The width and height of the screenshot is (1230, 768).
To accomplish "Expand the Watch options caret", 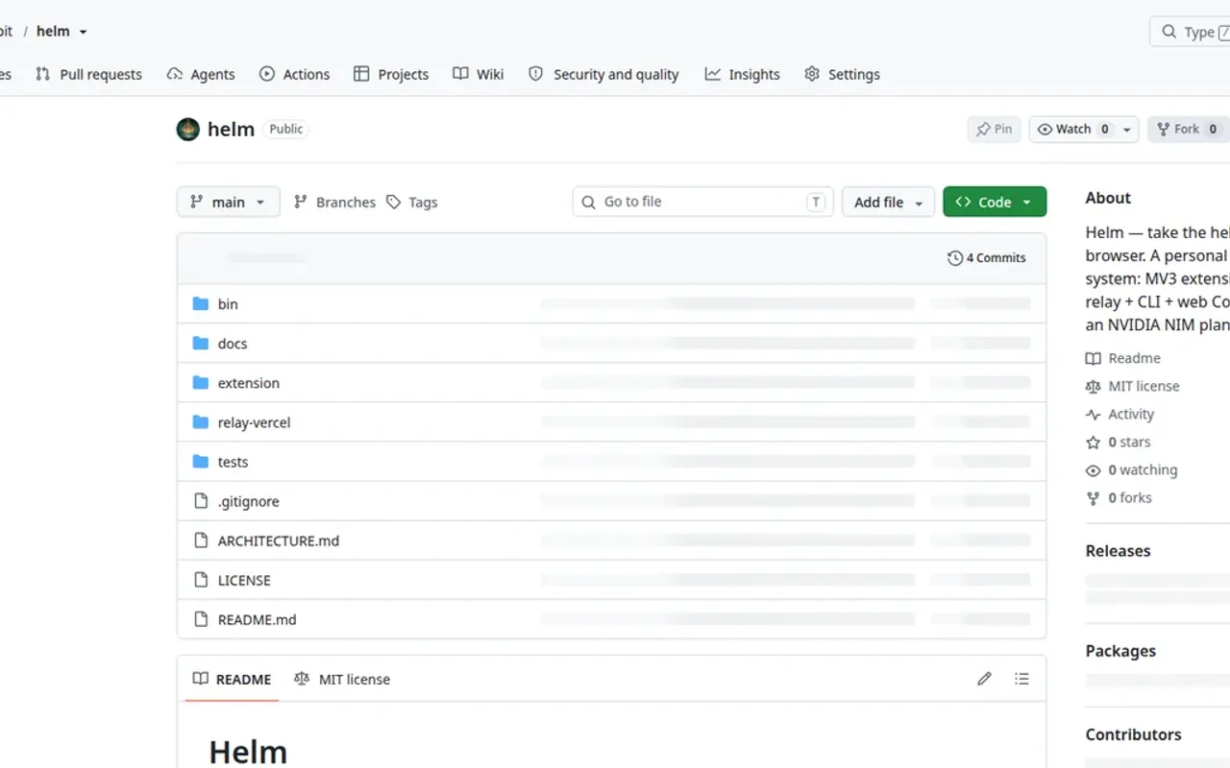I will (1127, 130).
